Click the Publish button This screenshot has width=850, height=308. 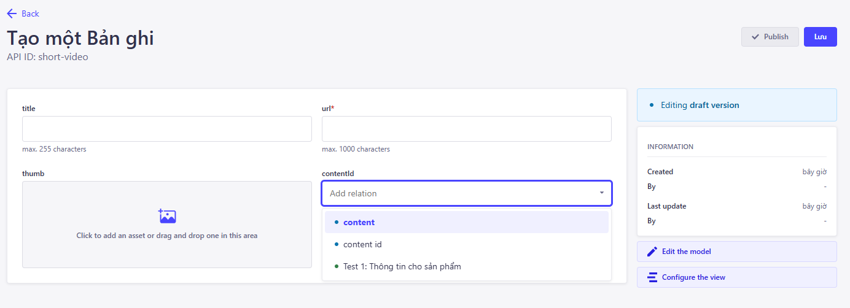[770, 37]
